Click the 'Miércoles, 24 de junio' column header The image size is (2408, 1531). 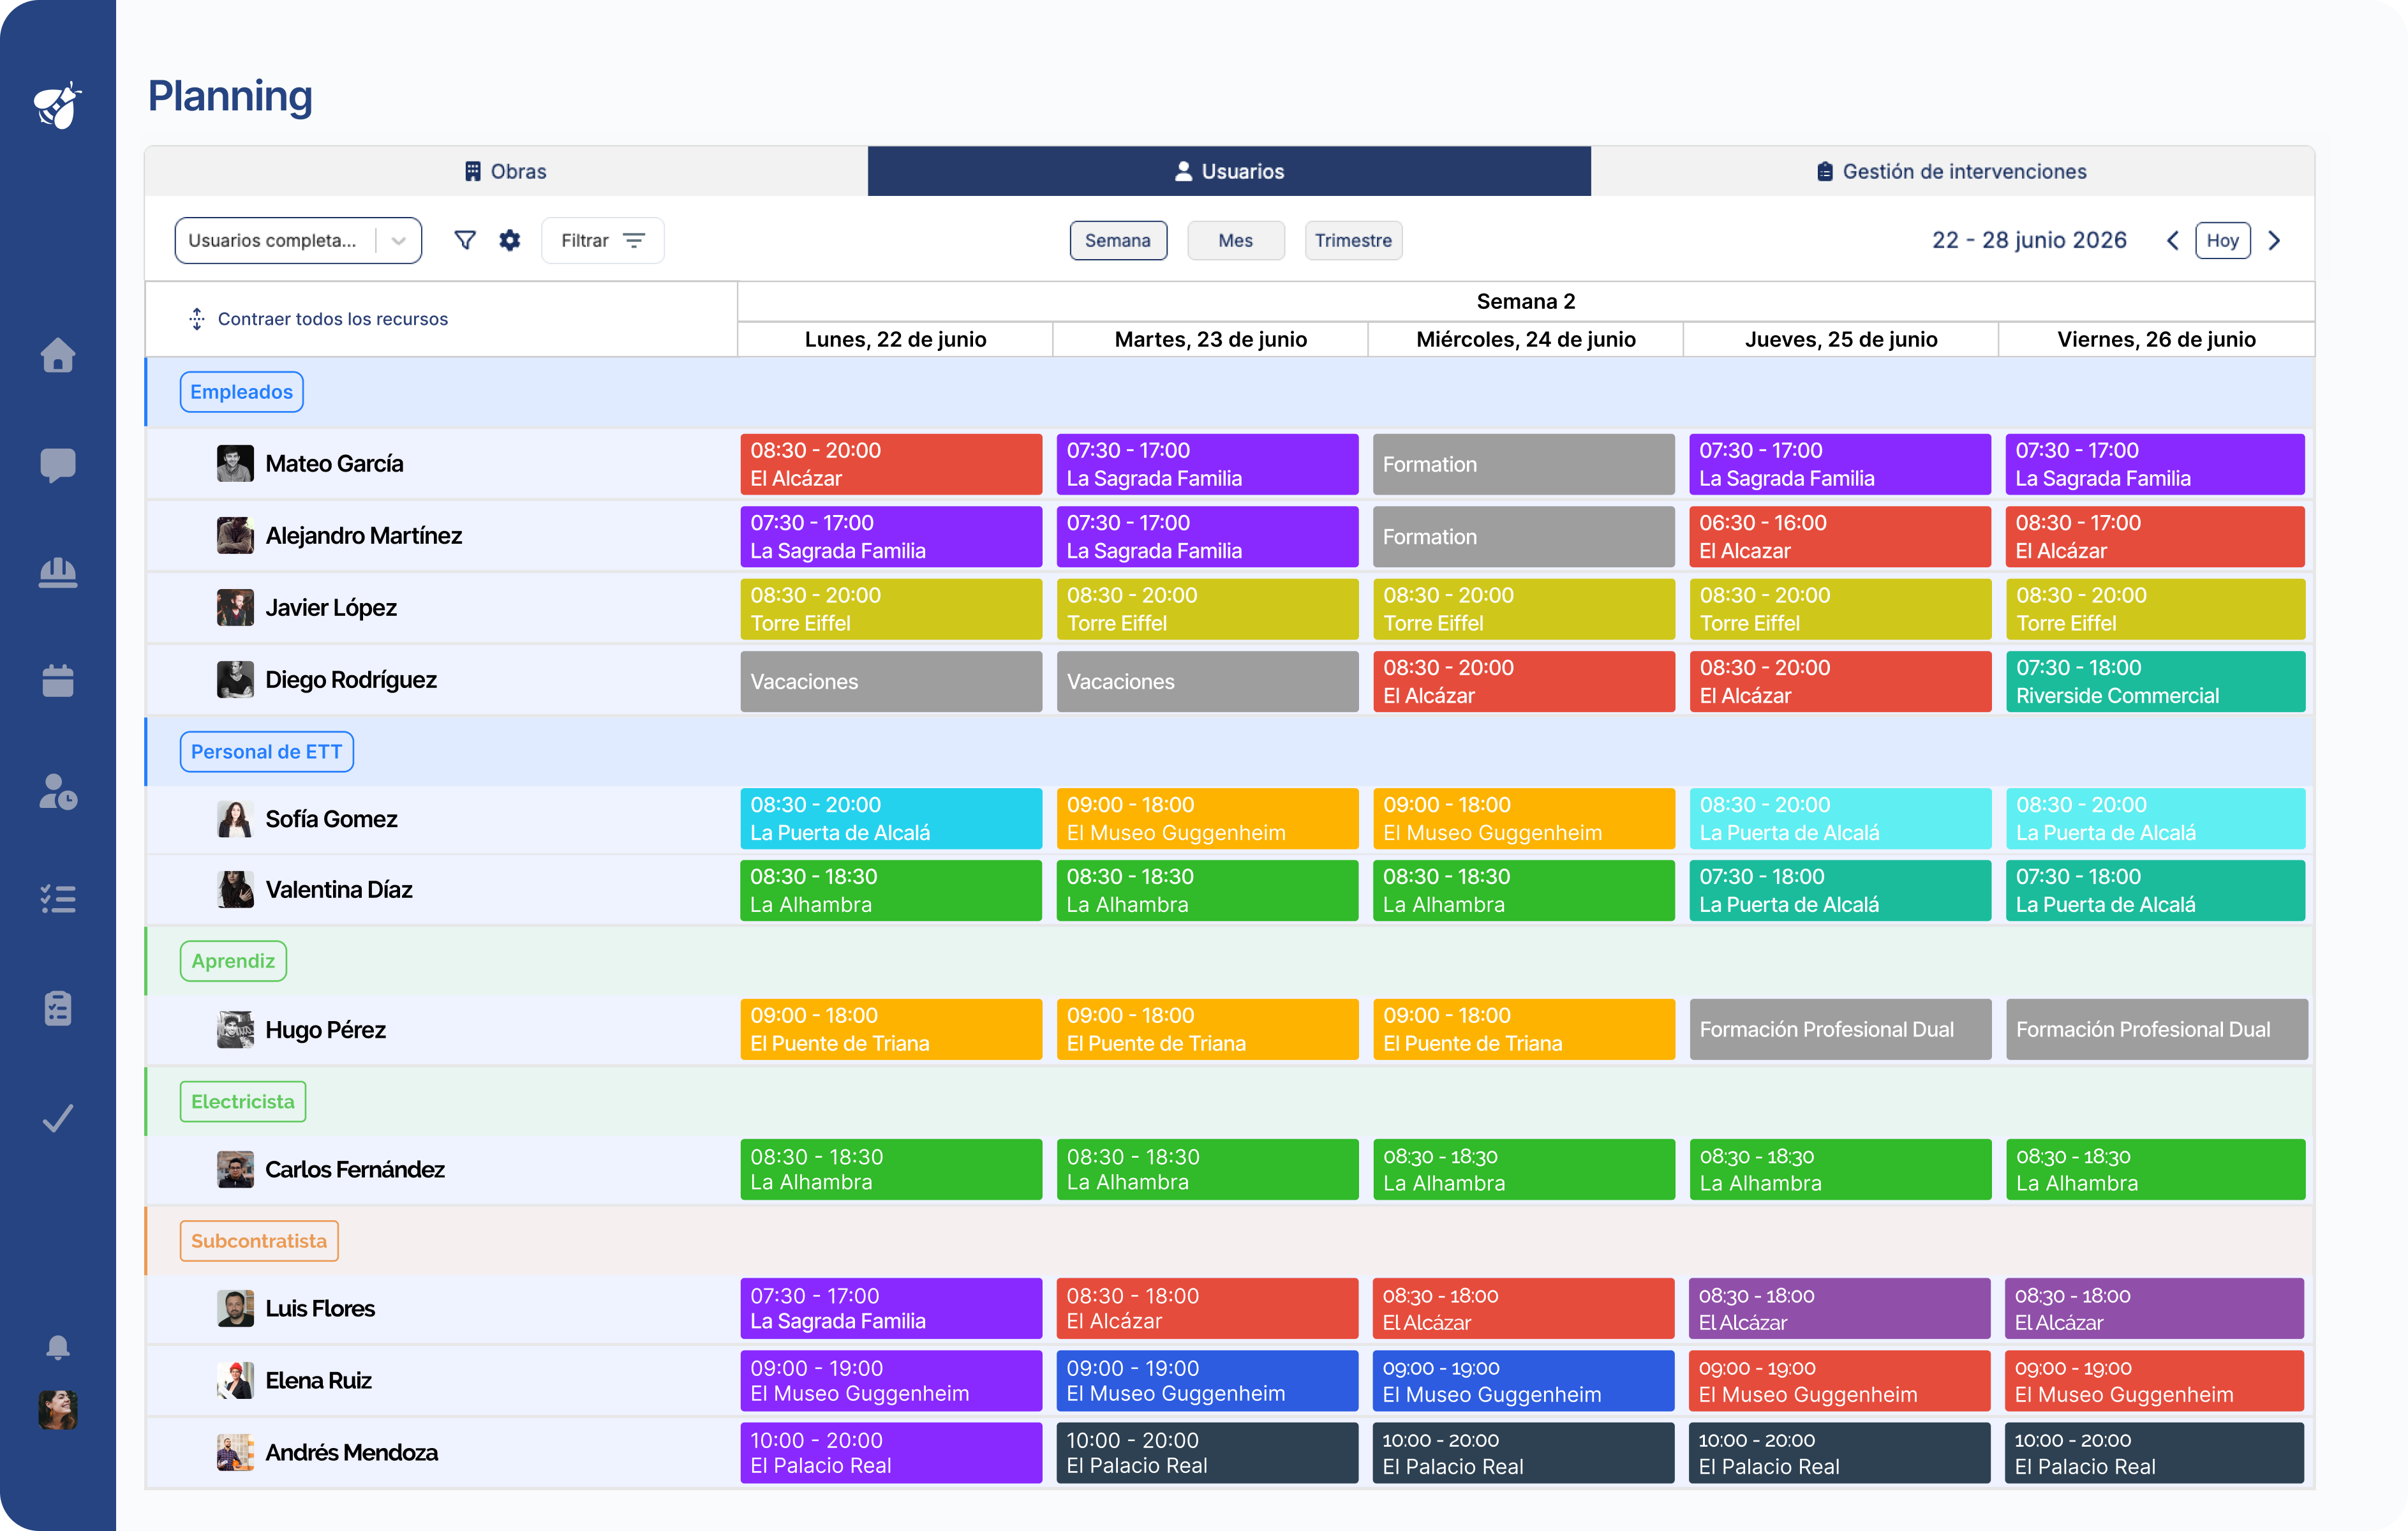(1526, 339)
